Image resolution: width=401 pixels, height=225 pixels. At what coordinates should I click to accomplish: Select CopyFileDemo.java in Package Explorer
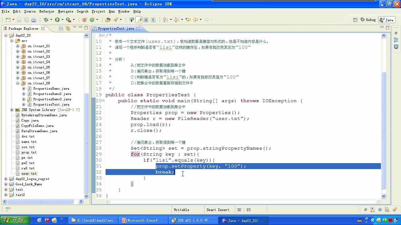[37, 126]
